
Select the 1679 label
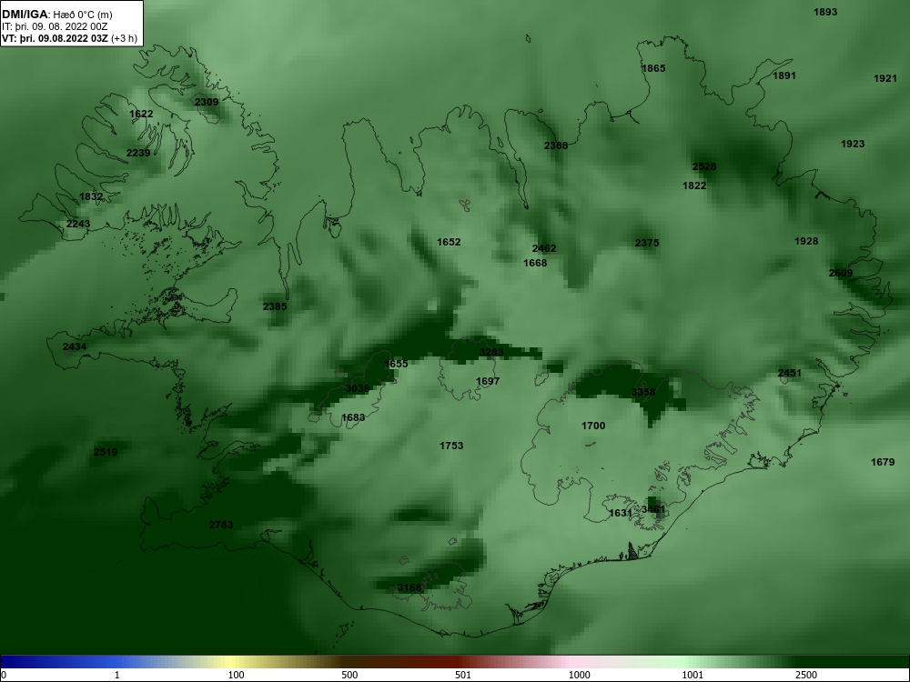883,462
